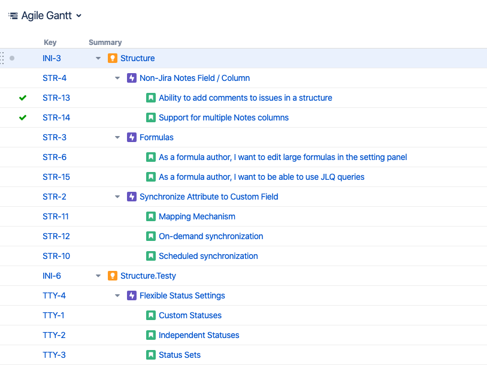The image size is (487, 365).
Task: Click the green checkmark on the STR-13 row
Action: pyautogui.click(x=23, y=98)
